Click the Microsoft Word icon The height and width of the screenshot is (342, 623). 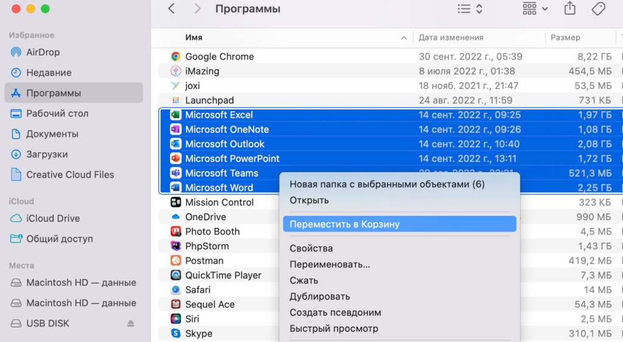[x=176, y=187]
